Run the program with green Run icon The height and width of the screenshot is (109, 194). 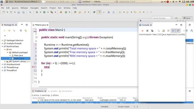44,12
